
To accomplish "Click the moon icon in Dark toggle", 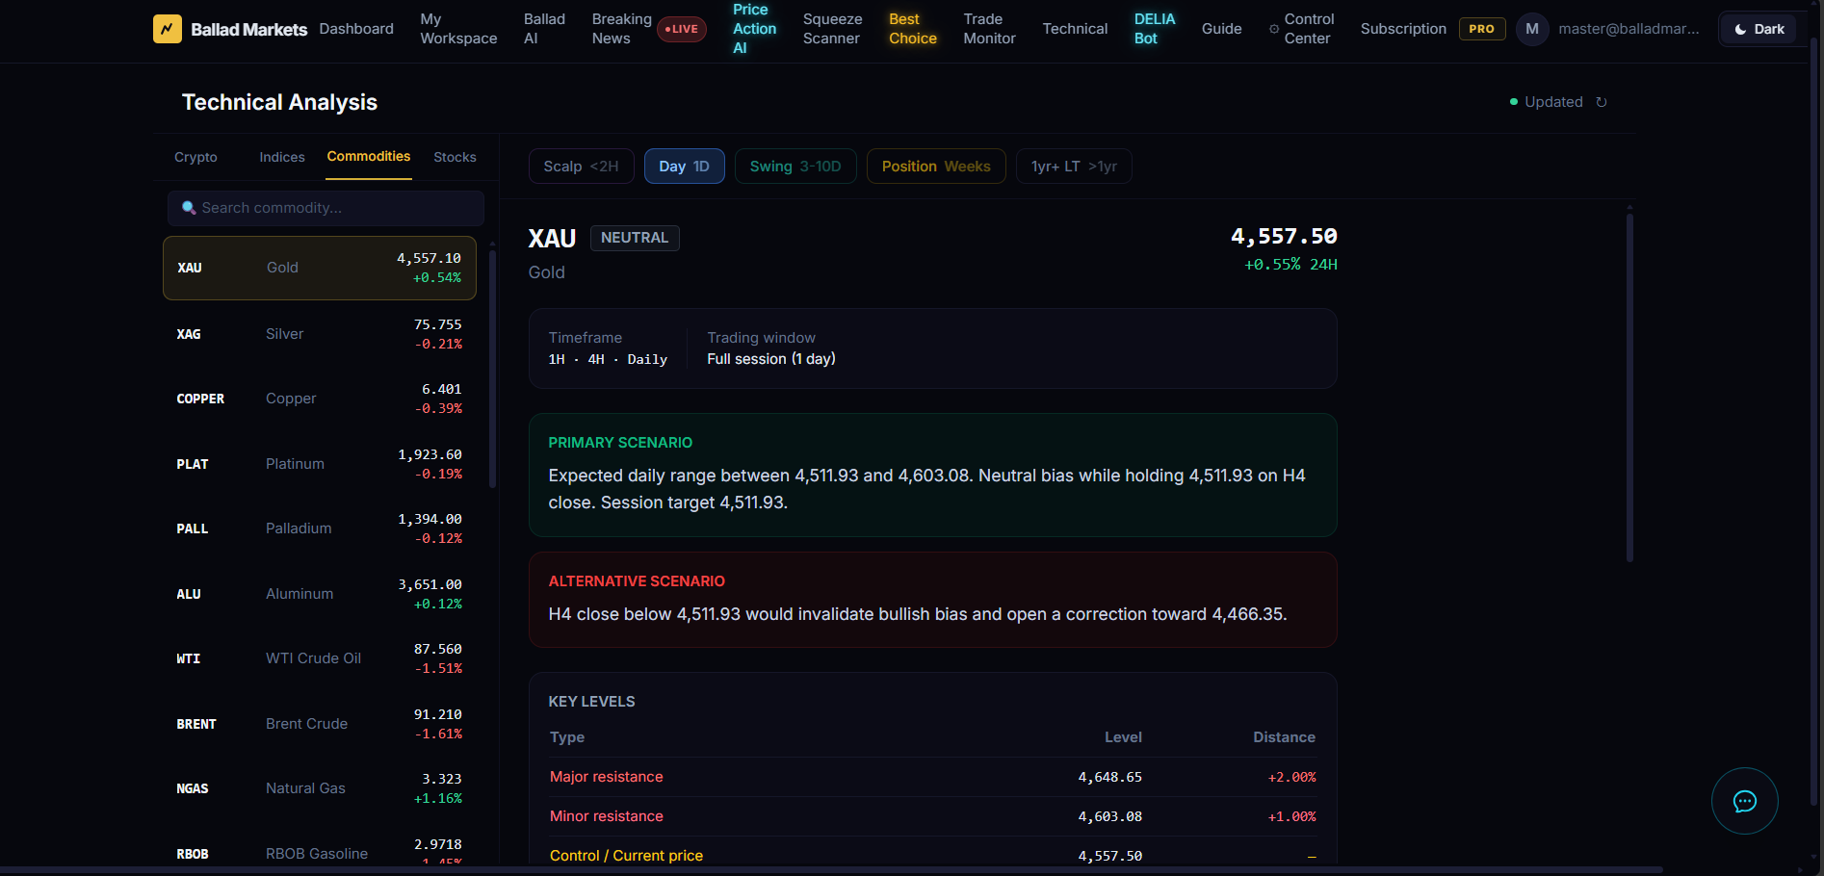I will coord(1740,30).
